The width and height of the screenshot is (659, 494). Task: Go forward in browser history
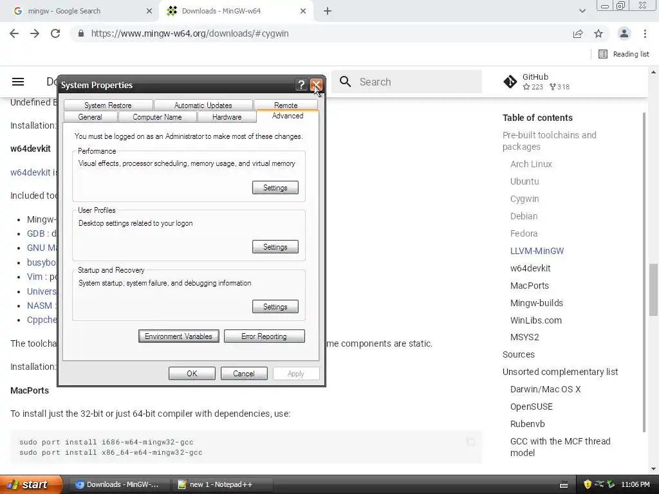pyautogui.click(x=35, y=33)
